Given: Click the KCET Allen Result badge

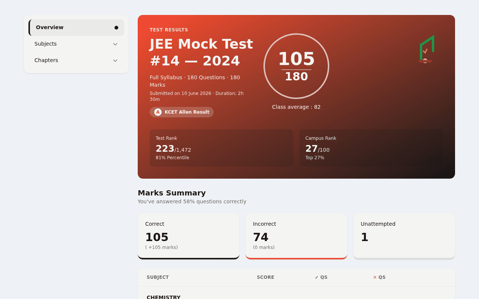Looking at the screenshot, I should click(181, 112).
